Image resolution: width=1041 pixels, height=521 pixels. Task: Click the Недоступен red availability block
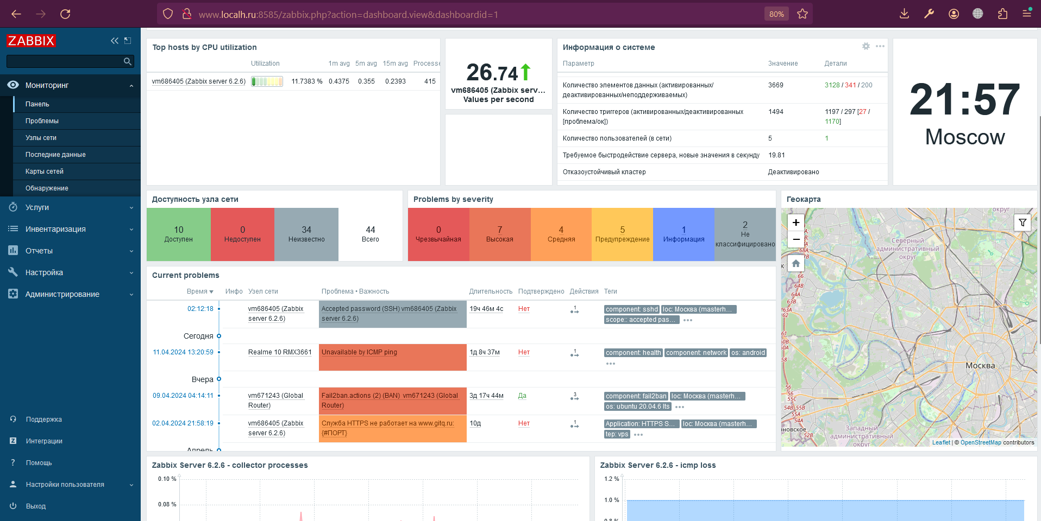click(x=242, y=234)
